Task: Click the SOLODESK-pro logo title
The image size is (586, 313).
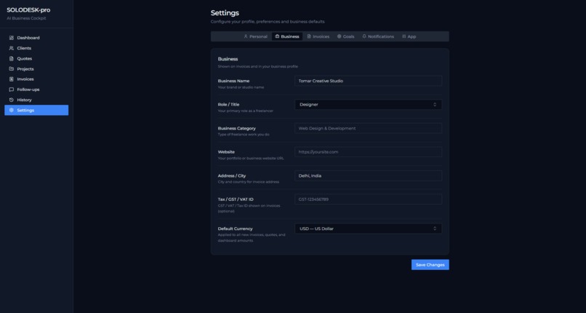Action: coord(28,10)
